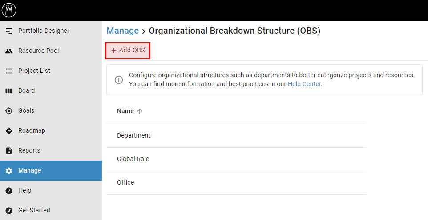Click the Board columns icon

(x=9, y=91)
